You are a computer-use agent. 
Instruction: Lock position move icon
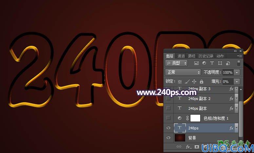point(194,82)
